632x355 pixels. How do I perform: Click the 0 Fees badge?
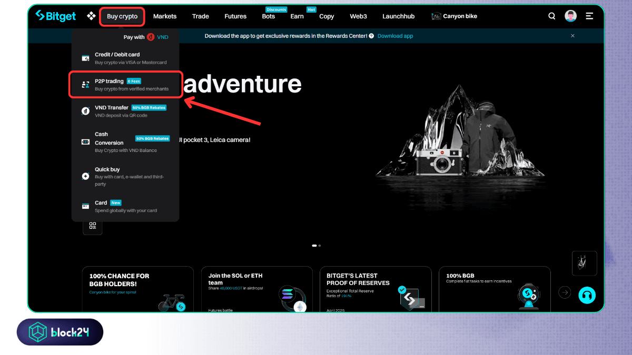tap(134, 81)
